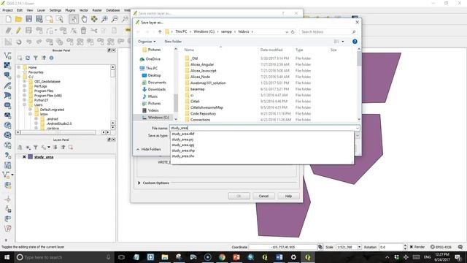Open the Settings menu
Viewport: 467px width, 263px height.
[x=55, y=10]
